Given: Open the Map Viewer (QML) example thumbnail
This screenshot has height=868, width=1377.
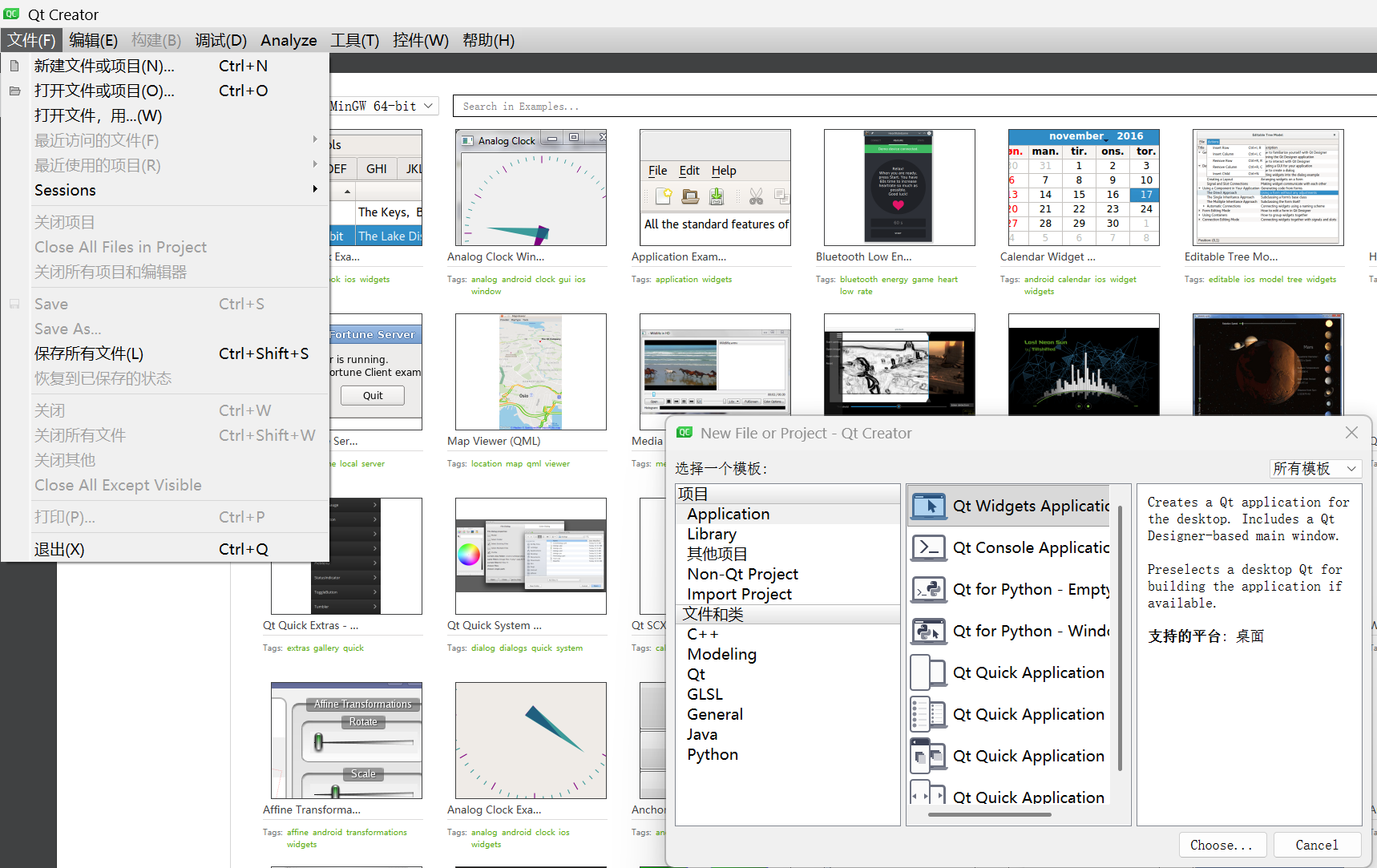Looking at the screenshot, I should tap(531, 372).
